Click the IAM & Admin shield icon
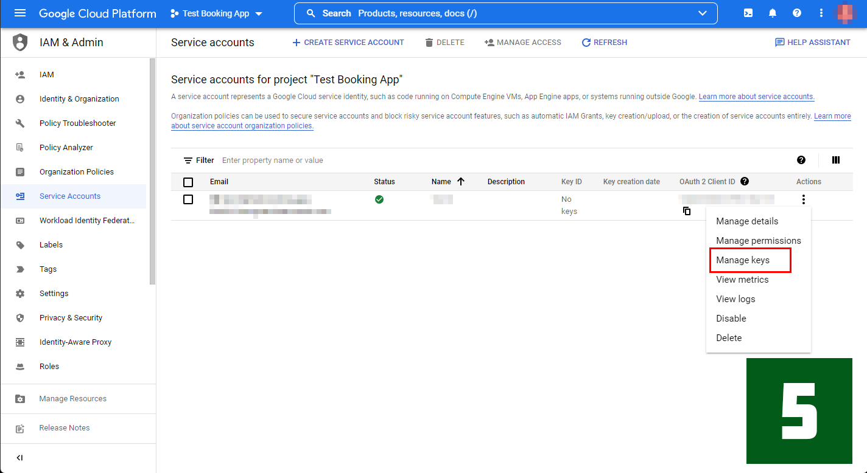Image resolution: width=867 pixels, height=473 pixels. click(20, 43)
